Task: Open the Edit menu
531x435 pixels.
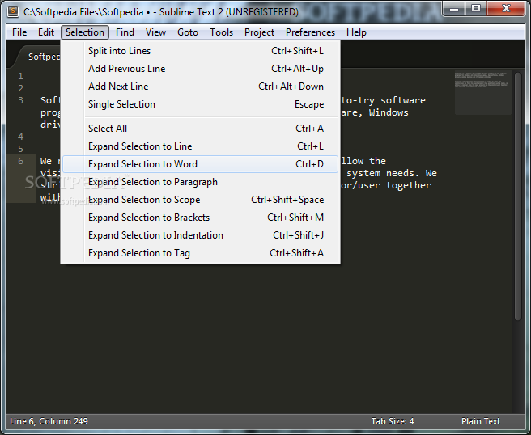Action: point(46,32)
